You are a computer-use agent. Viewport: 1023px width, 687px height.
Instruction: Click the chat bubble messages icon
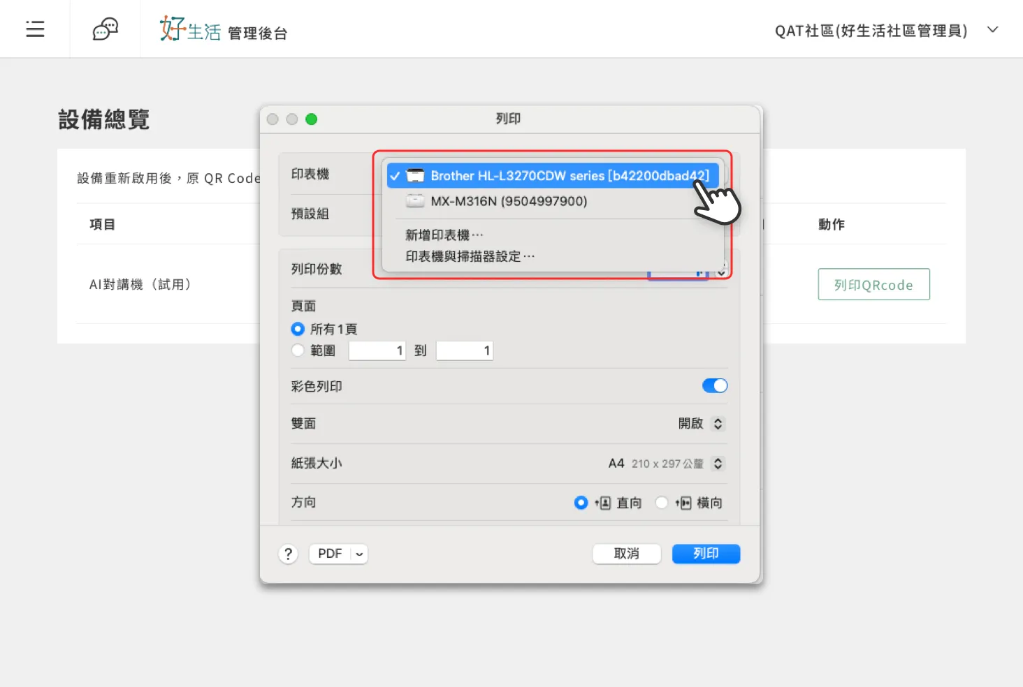(105, 29)
